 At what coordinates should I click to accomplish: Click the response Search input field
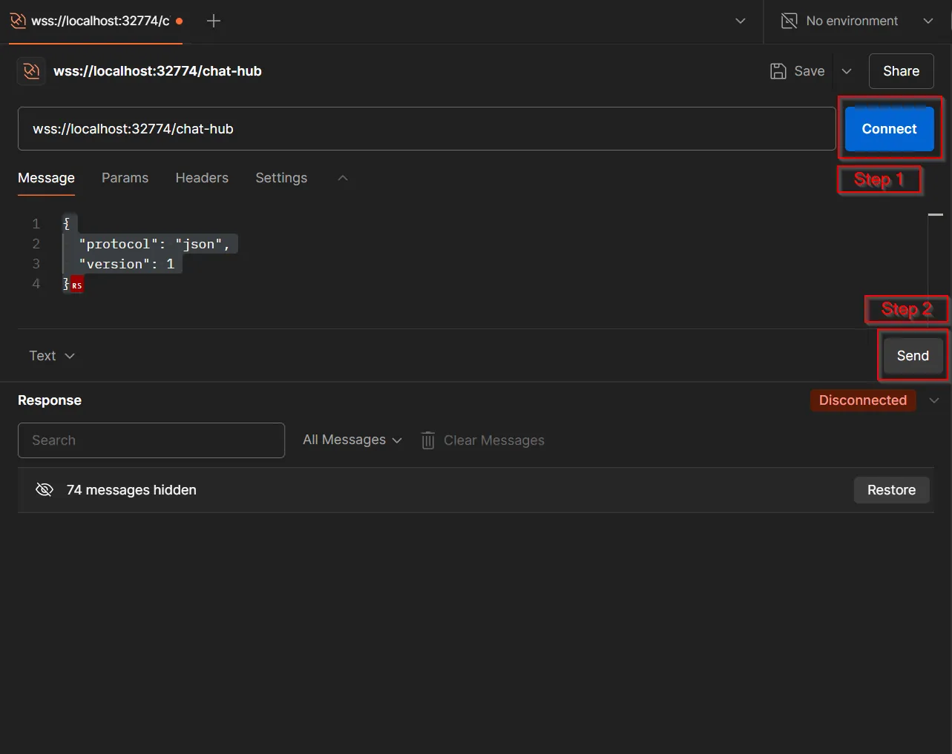pos(151,440)
